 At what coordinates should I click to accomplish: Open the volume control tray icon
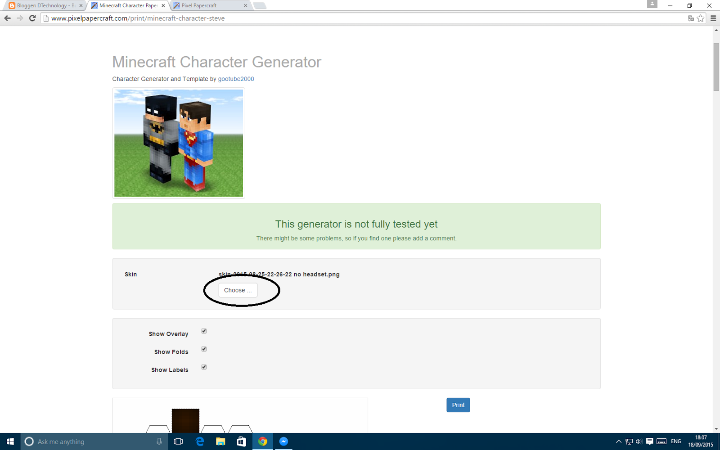click(x=639, y=441)
